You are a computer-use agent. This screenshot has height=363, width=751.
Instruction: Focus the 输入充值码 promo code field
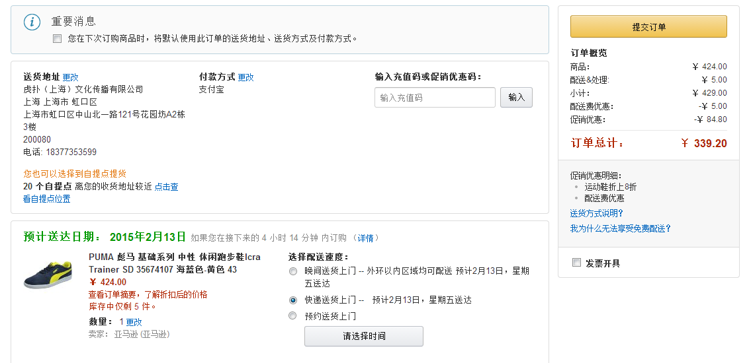pos(435,98)
